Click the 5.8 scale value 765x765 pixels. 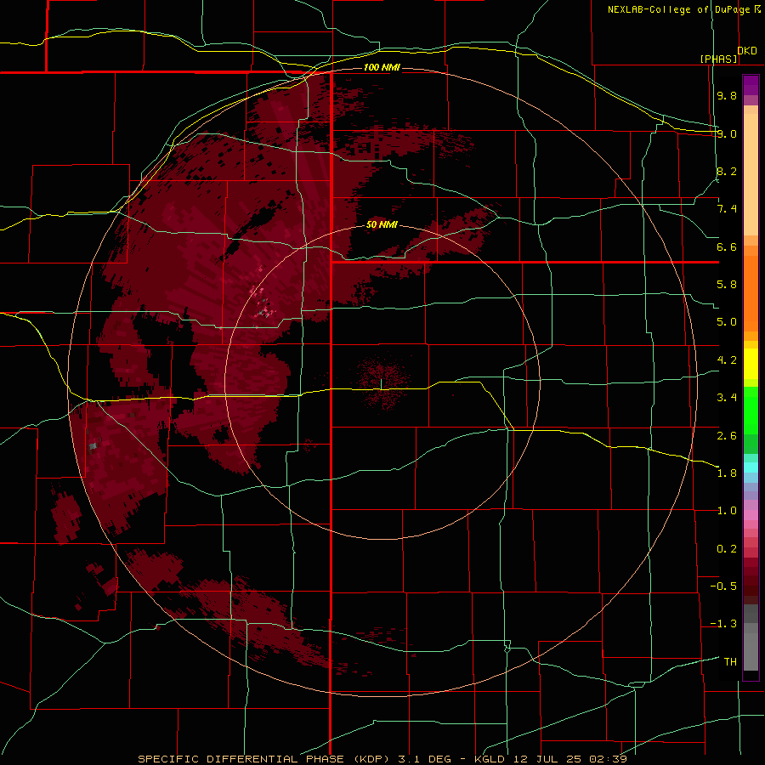pos(727,285)
